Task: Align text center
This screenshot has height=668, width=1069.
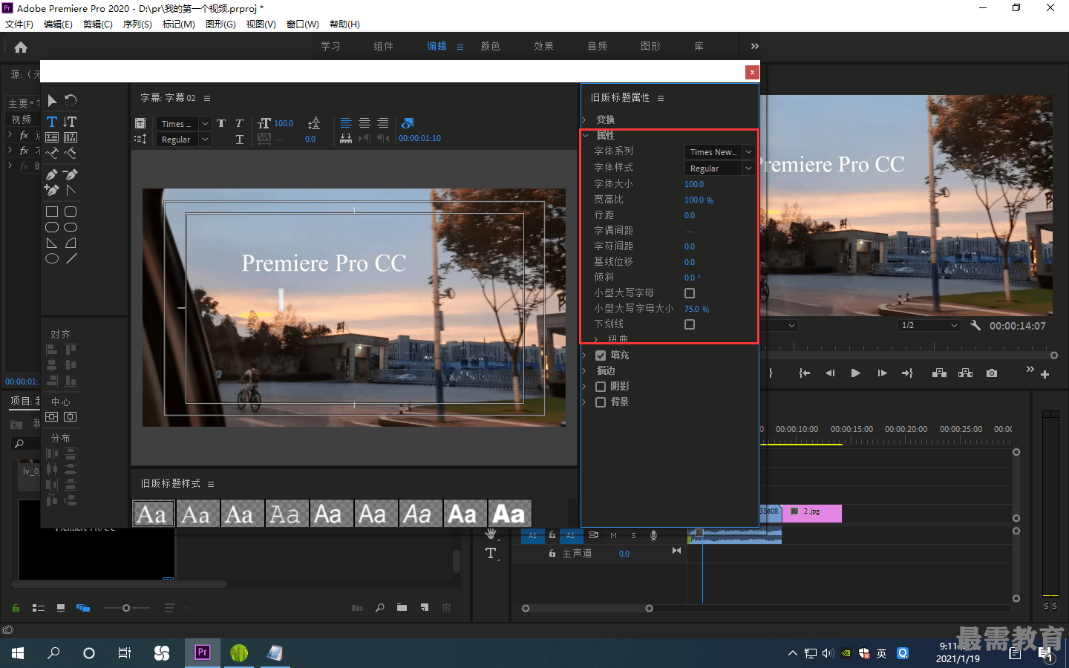Action: pos(364,123)
